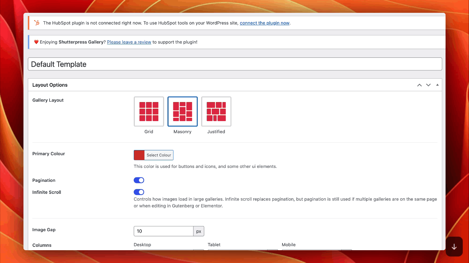
Task: Collapse the Layout Options panel triangle
Action: [x=437, y=85]
